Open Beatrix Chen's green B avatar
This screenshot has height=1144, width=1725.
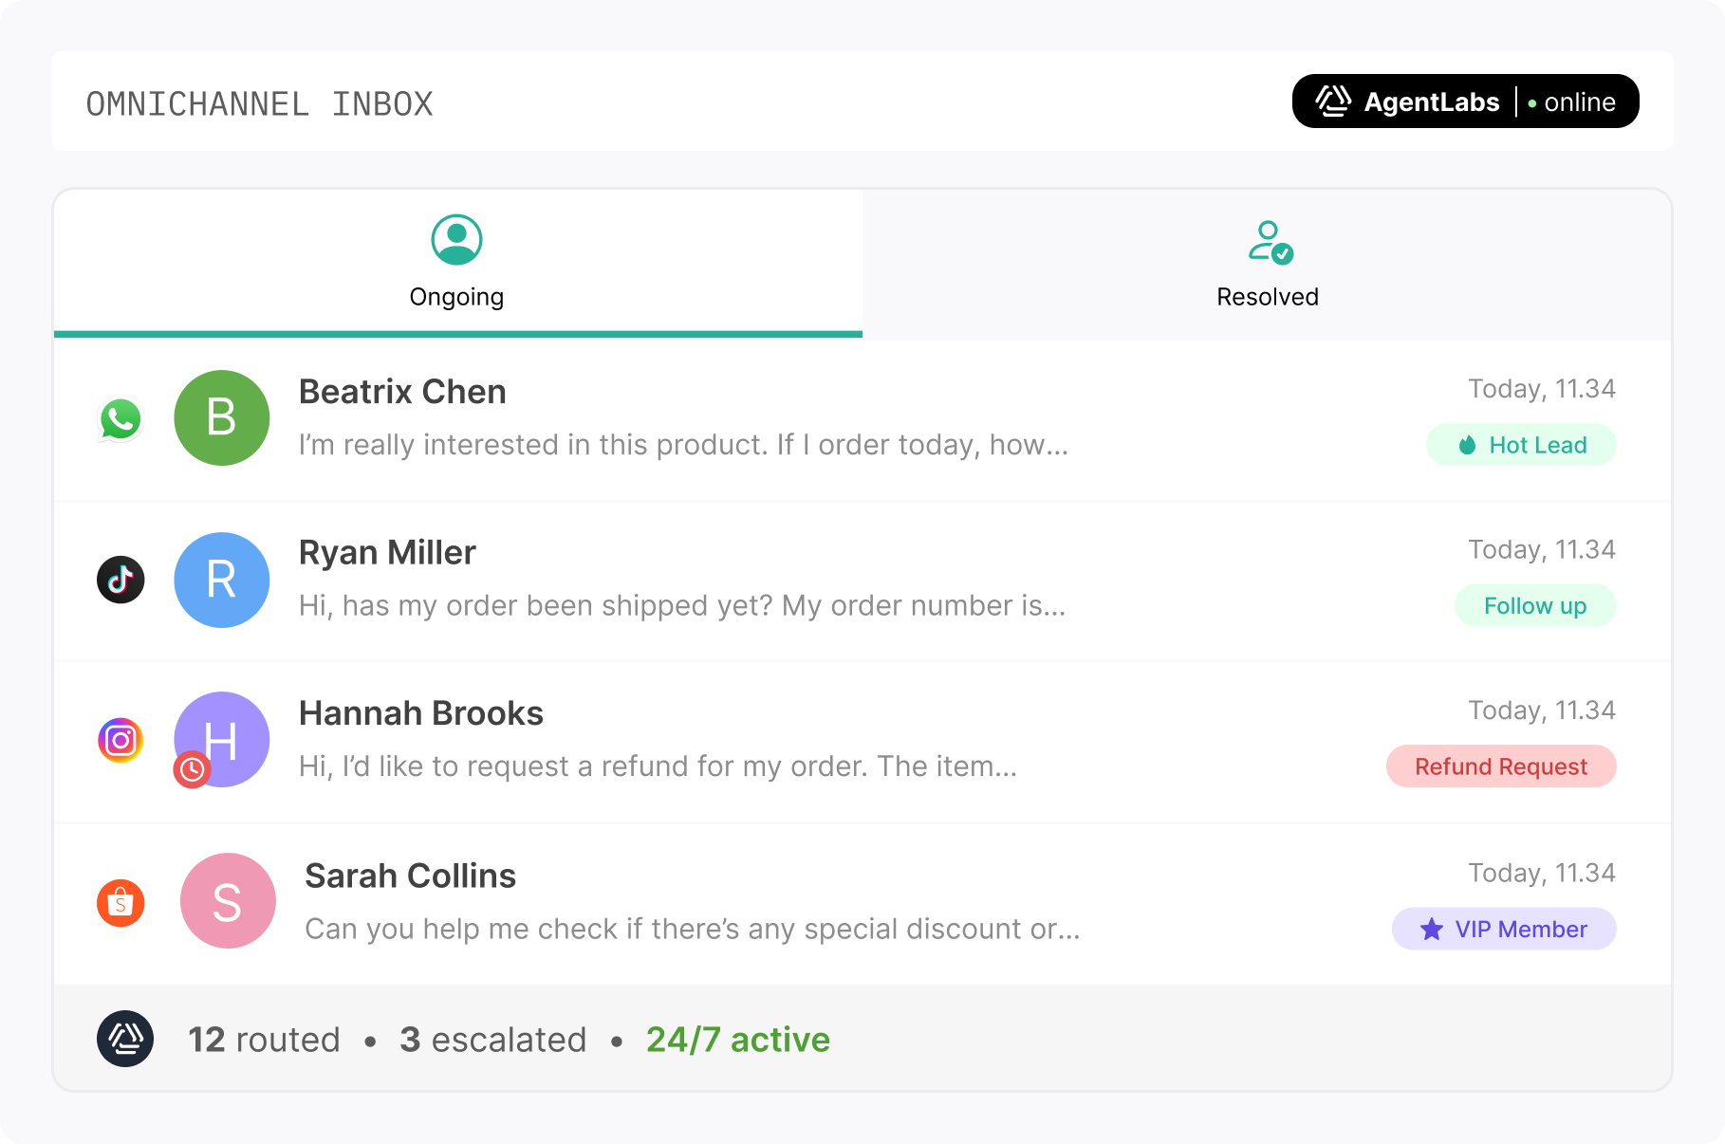[x=222, y=417]
